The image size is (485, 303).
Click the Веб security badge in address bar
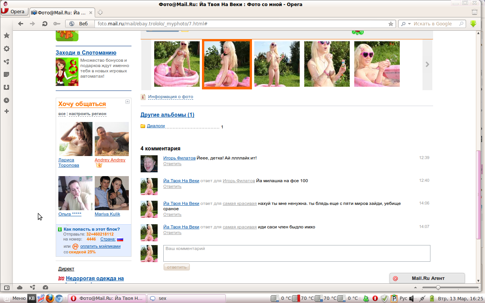coord(80,24)
